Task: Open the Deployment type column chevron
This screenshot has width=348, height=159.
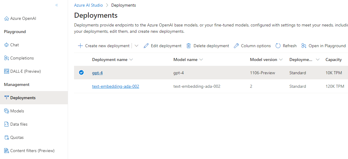Action: (x=318, y=60)
